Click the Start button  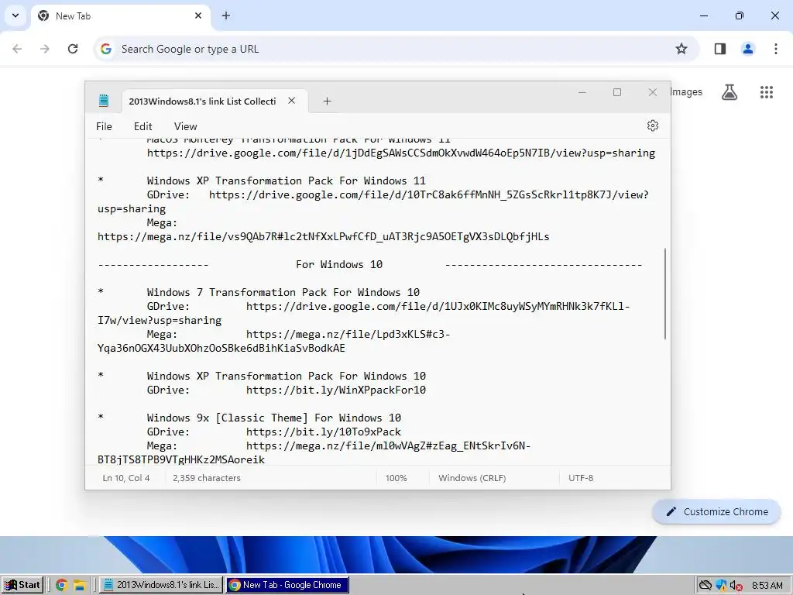coord(22,585)
